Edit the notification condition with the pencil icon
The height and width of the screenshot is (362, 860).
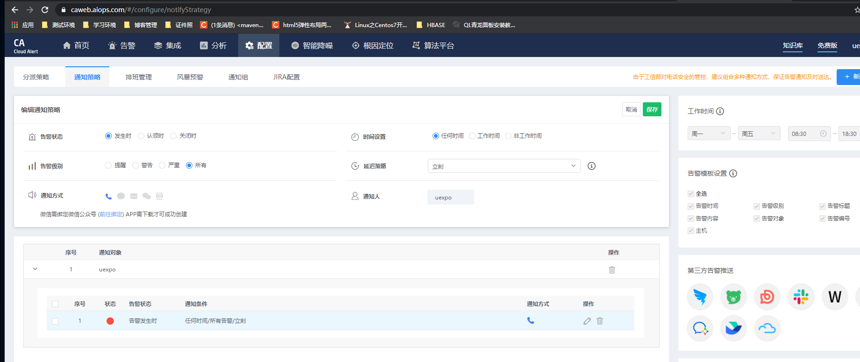587,321
